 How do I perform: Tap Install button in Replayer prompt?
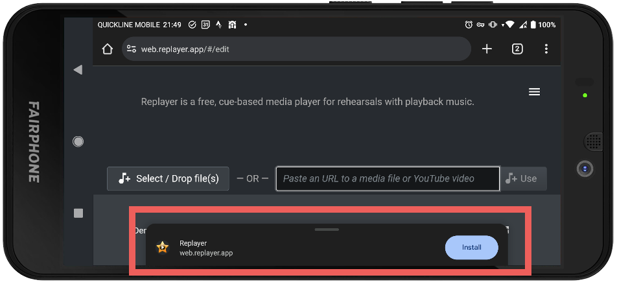pyautogui.click(x=471, y=248)
